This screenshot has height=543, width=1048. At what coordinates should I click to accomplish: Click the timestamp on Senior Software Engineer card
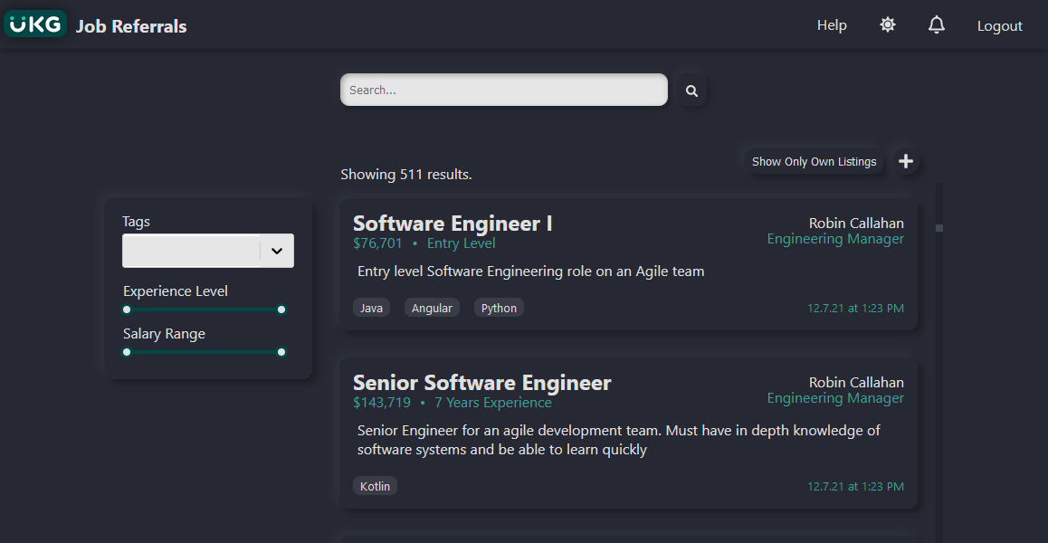(x=855, y=487)
